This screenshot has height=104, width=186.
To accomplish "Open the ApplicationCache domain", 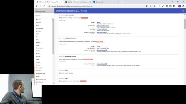I will (40, 74).
